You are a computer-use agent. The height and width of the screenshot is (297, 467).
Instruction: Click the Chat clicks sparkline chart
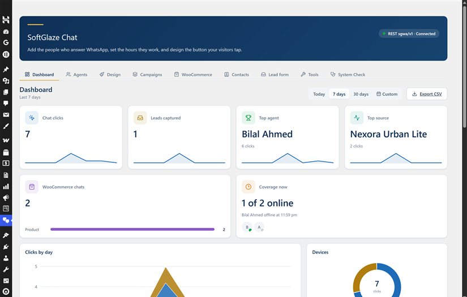71,158
